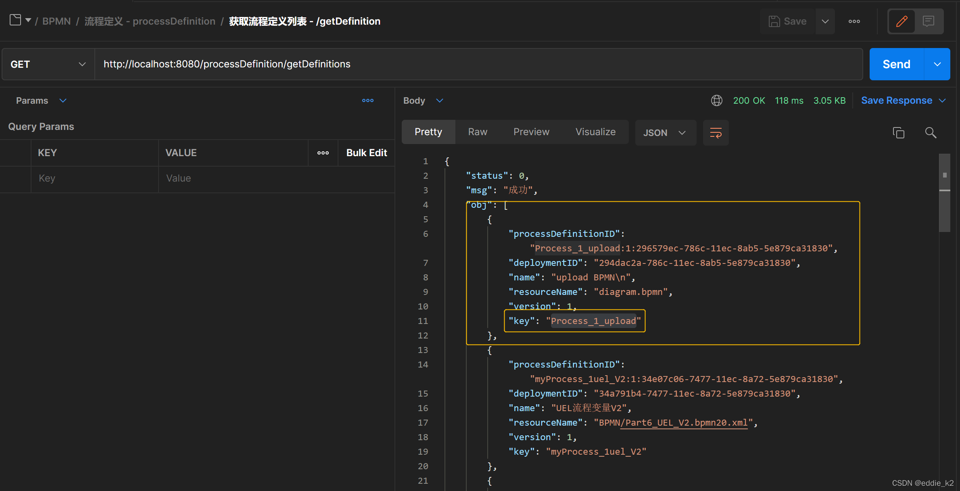Click the request title getDefinition
960x491 pixels.
305,21
